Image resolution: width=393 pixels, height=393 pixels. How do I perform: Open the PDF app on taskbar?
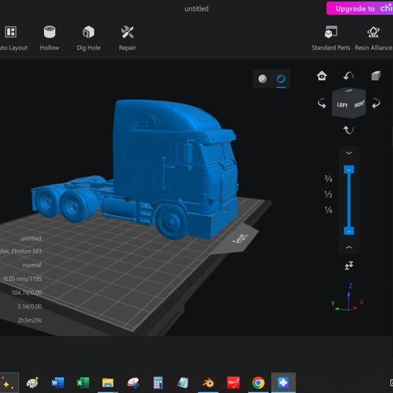(x=233, y=382)
